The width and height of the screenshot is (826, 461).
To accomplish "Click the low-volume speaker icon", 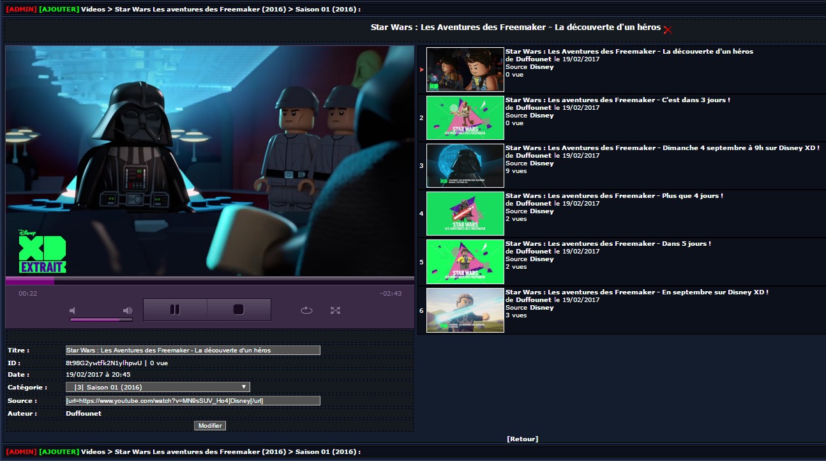I will point(73,310).
